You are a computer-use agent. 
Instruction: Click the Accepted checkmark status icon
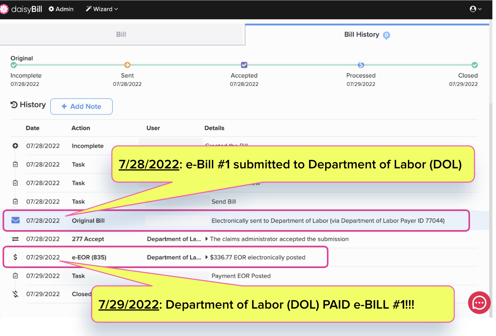pyautogui.click(x=244, y=65)
